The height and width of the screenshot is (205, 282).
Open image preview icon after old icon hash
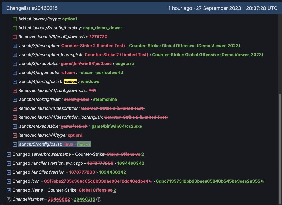(x=151, y=181)
